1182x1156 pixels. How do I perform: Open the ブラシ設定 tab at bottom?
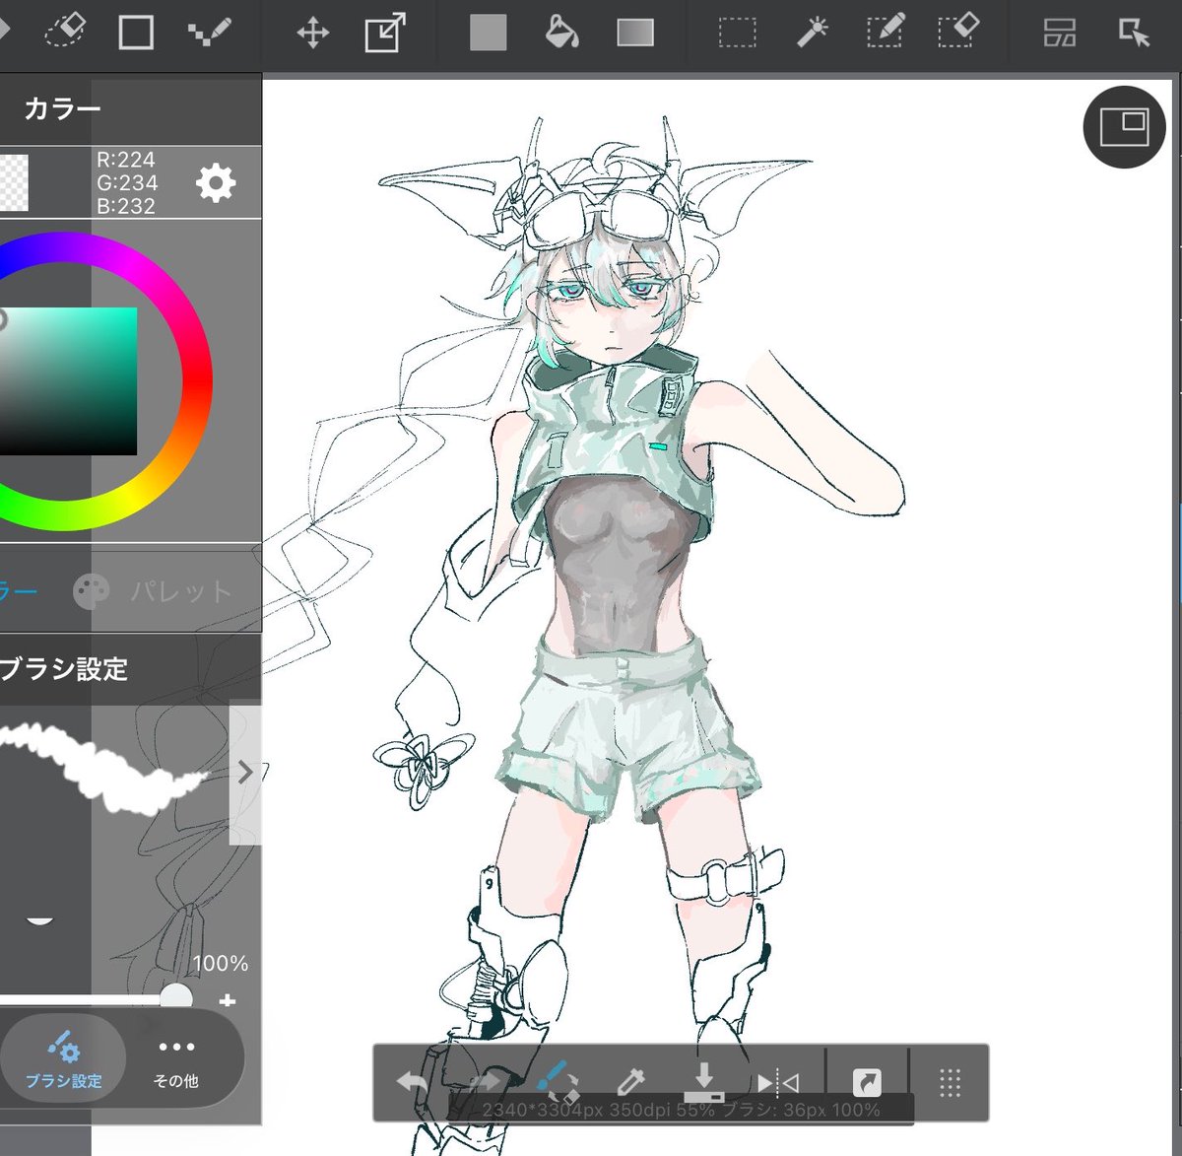(x=63, y=1059)
